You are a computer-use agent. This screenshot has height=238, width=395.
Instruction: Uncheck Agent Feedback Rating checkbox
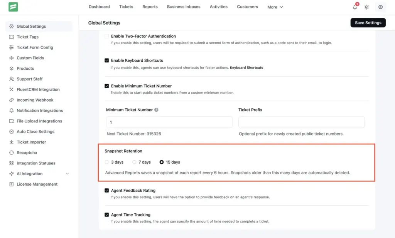click(x=106, y=191)
